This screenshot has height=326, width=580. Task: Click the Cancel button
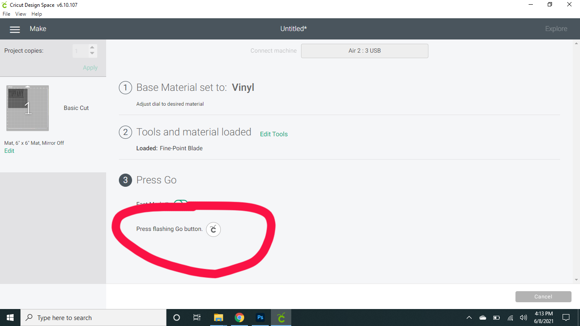tap(543, 297)
